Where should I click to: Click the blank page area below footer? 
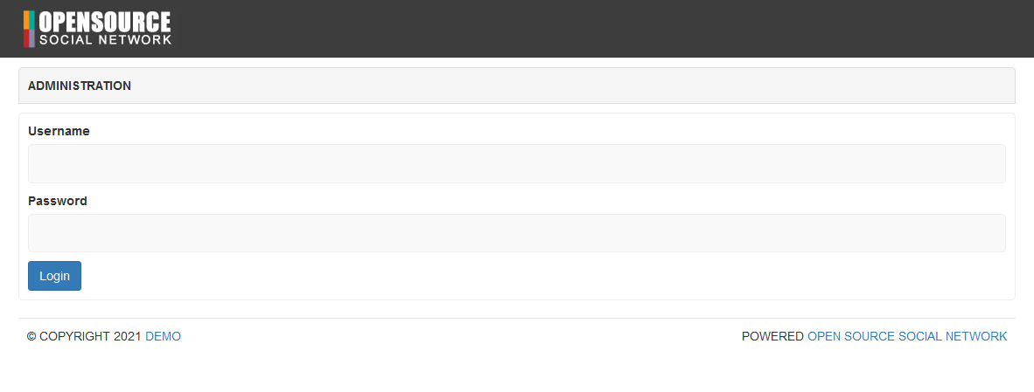516,371
